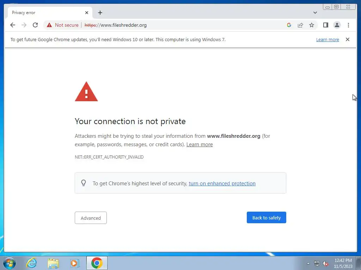Click the Google icon in address bar
Viewport: 361px width, 270px height.
point(289,25)
